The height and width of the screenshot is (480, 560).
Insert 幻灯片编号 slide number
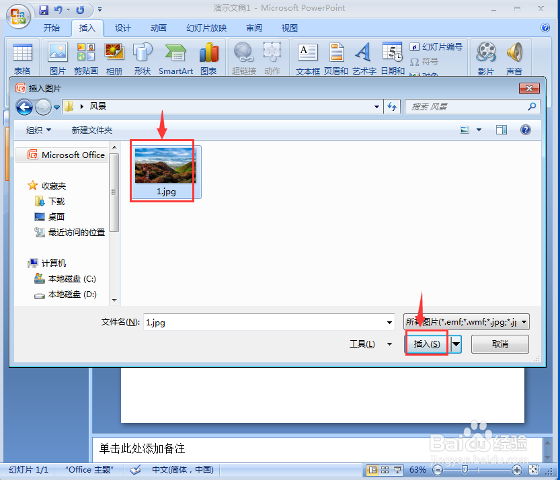[x=436, y=47]
